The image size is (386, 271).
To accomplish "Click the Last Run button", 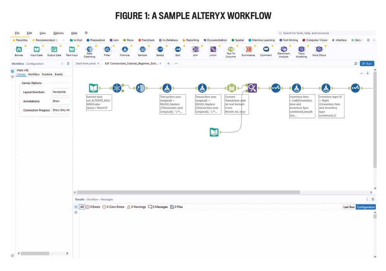I will coord(349,207).
